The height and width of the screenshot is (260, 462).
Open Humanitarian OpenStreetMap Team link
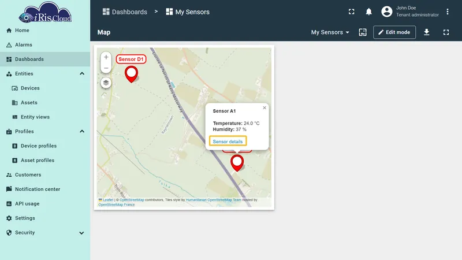pyautogui.click(x=213, y=200)
